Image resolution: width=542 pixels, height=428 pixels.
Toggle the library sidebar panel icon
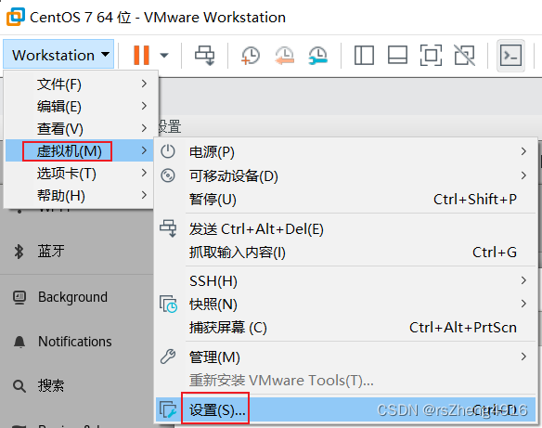point(364,56)
